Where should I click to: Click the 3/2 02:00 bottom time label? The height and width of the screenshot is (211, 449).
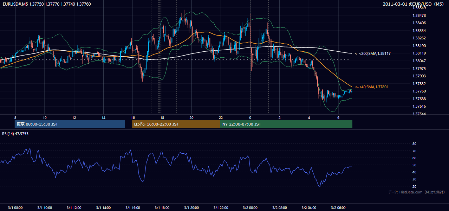click(280, 207)
